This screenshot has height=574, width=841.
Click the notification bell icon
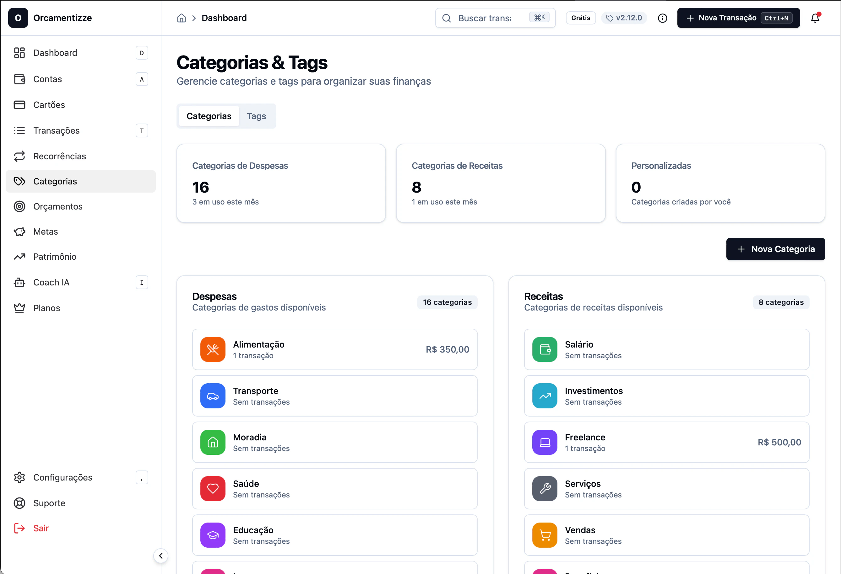click(815, 18)
